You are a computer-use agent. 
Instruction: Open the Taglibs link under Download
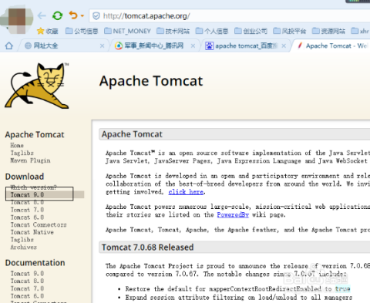22,240
